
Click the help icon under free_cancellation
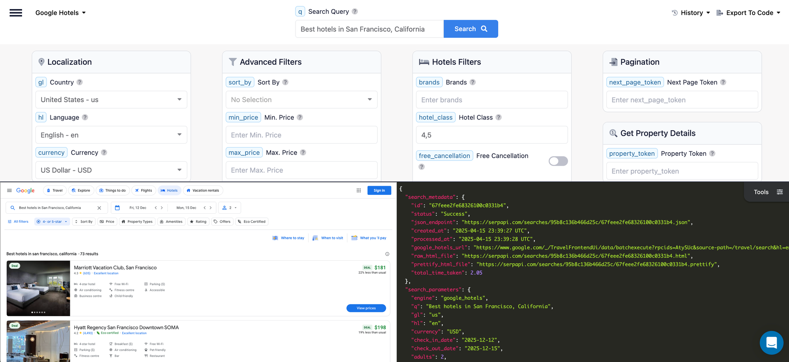click(422, 167)
